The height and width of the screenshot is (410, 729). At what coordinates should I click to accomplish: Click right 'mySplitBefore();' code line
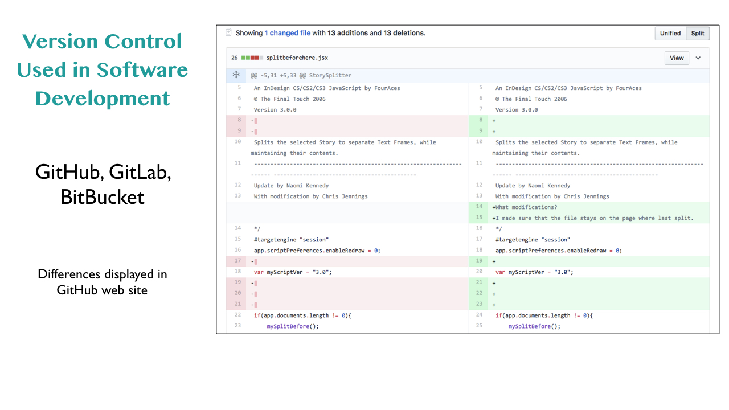pyautogui.click(x=534, y=326)
